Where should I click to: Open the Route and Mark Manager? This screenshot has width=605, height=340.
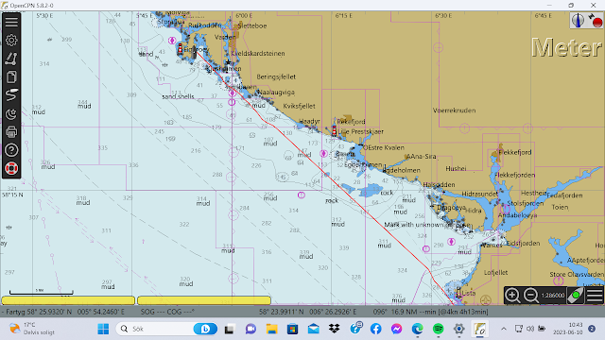[x=11, y=94]
